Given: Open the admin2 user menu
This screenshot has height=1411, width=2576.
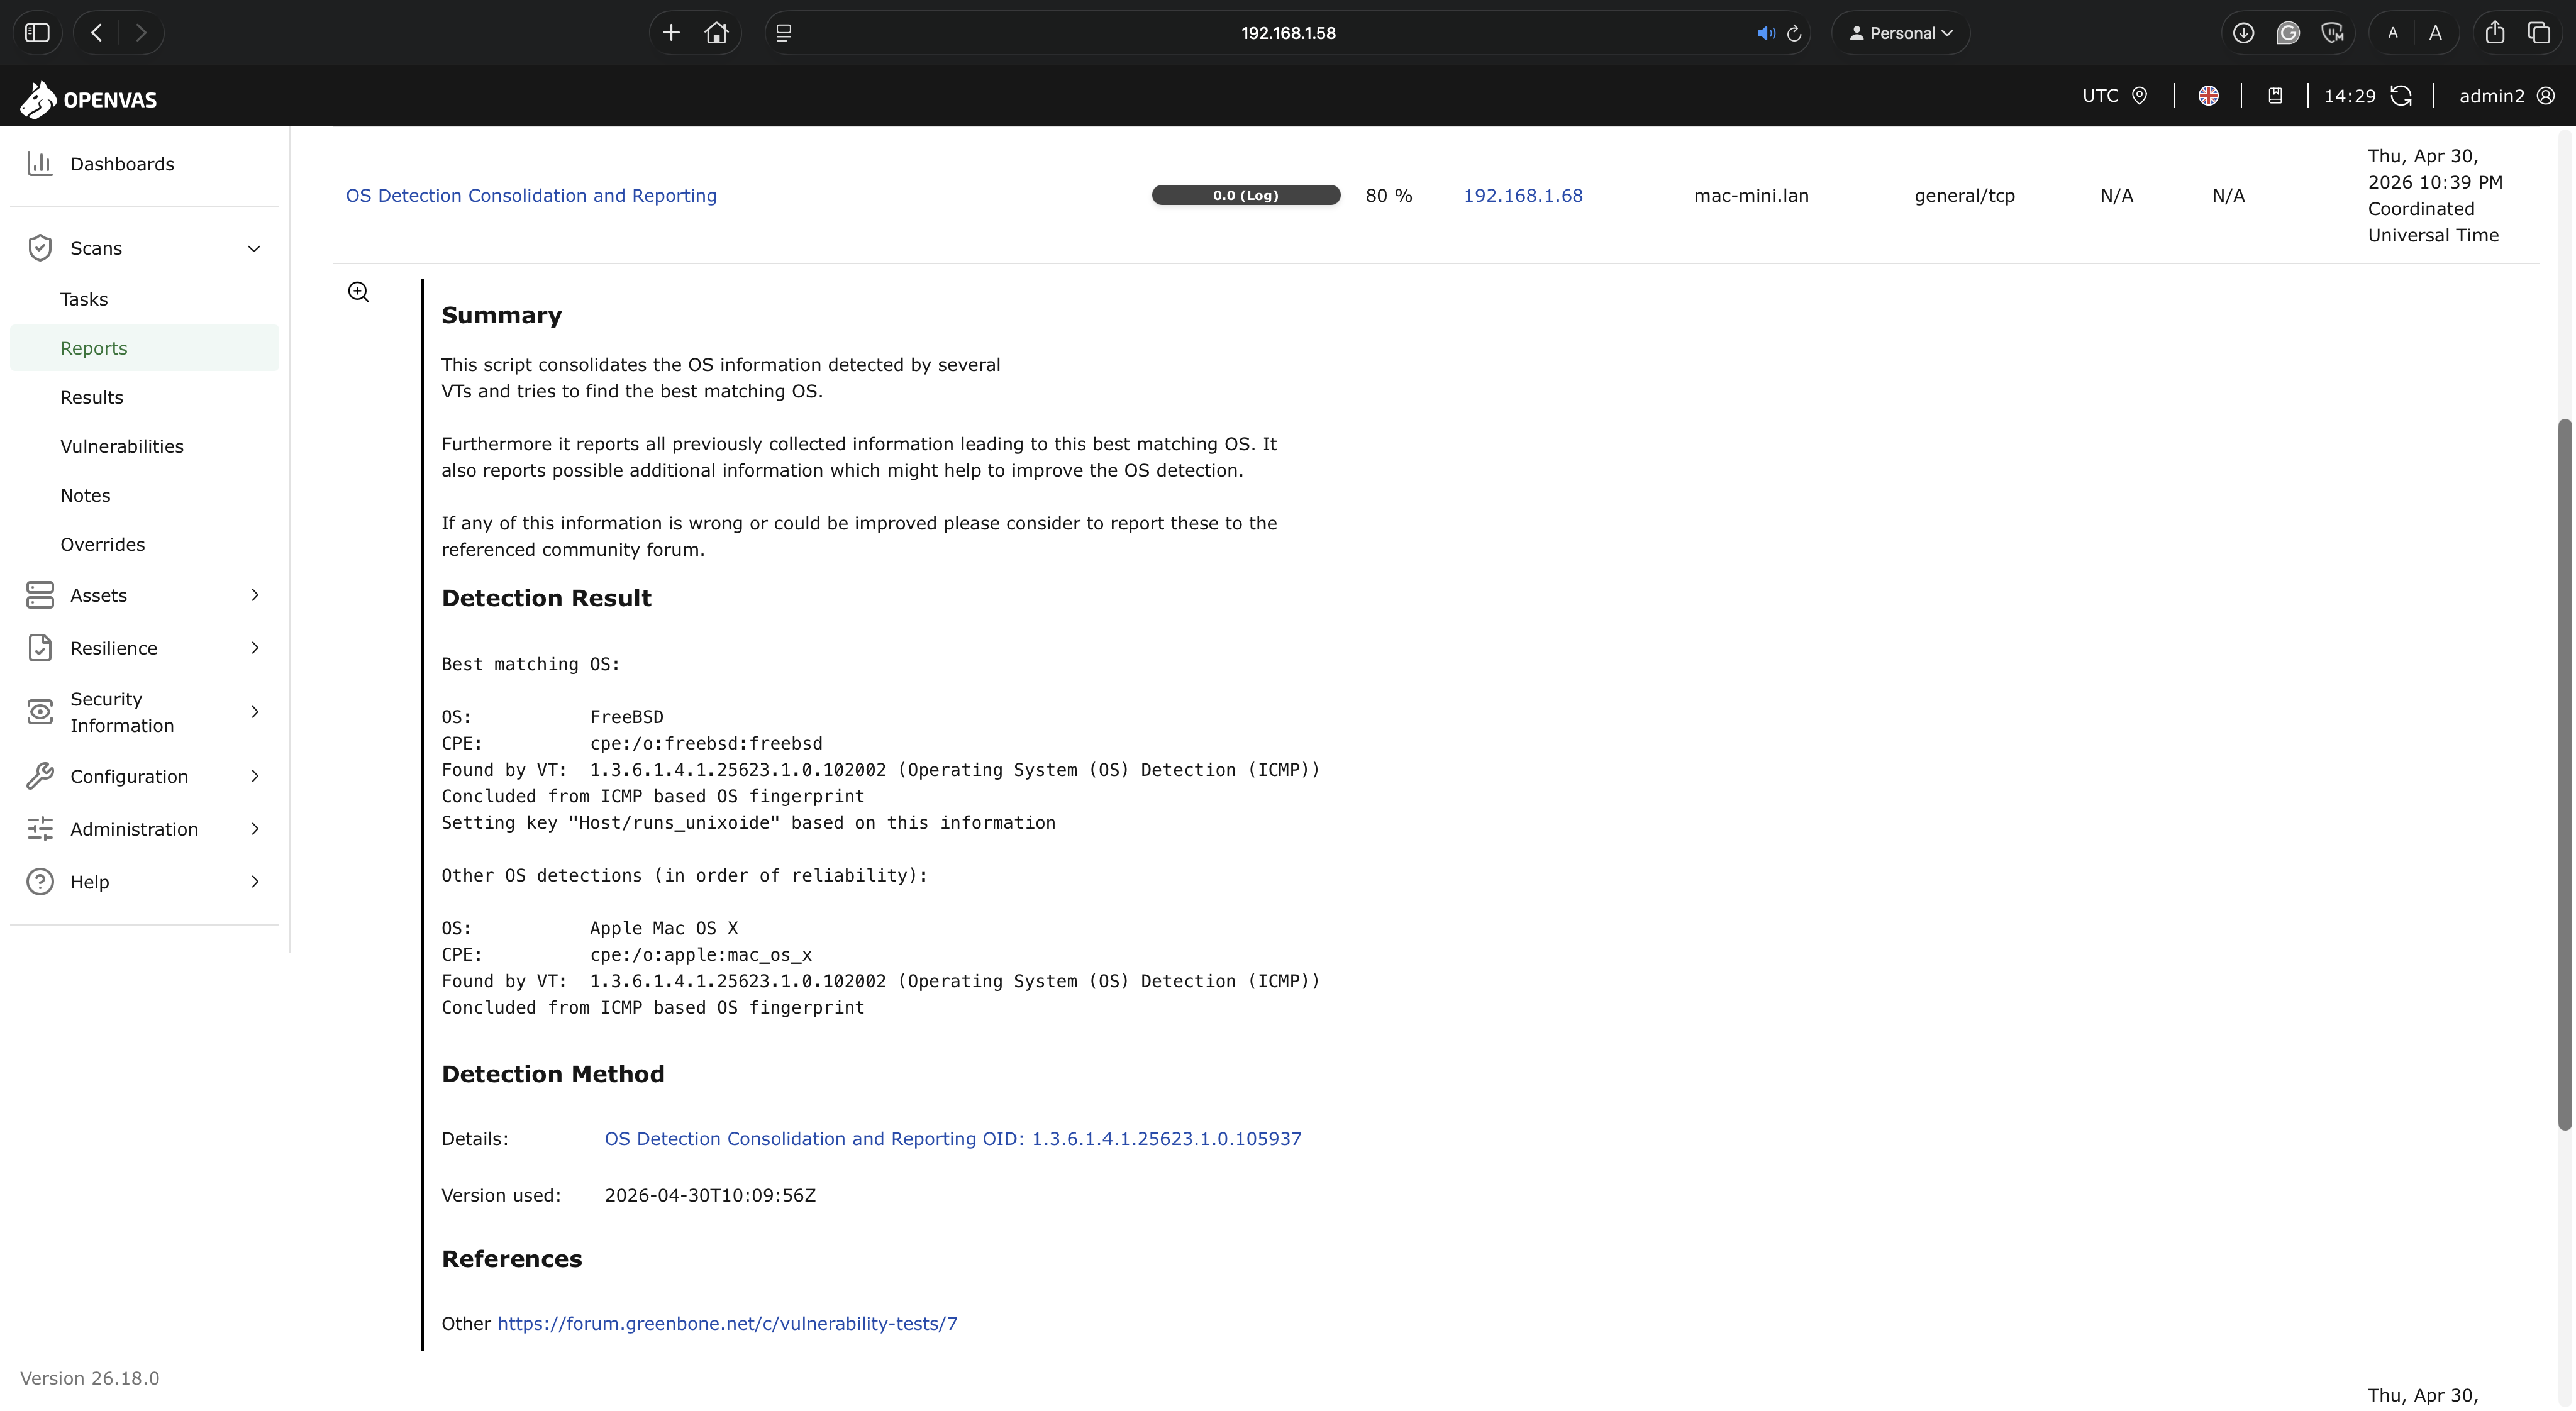Looking at the screenshot, I should 2507,96.
